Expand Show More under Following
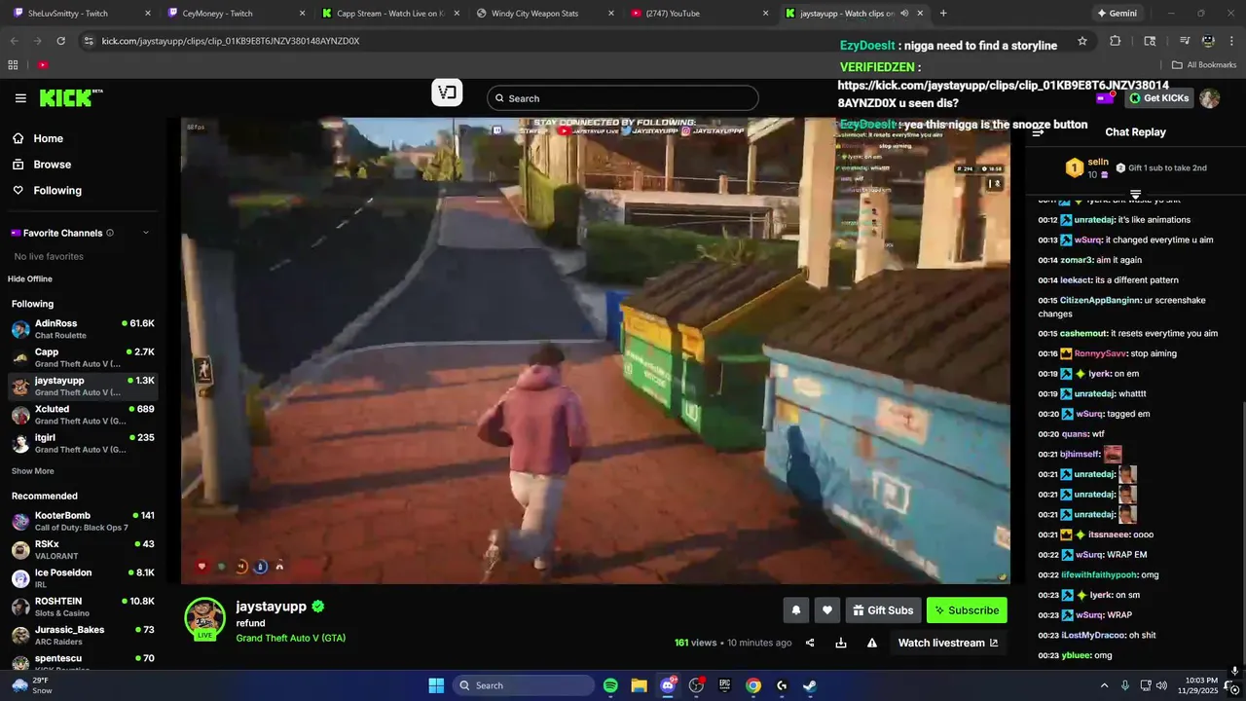Viewport: 1246px width, 701px height. pyautogui.click(x=33, y=471)
